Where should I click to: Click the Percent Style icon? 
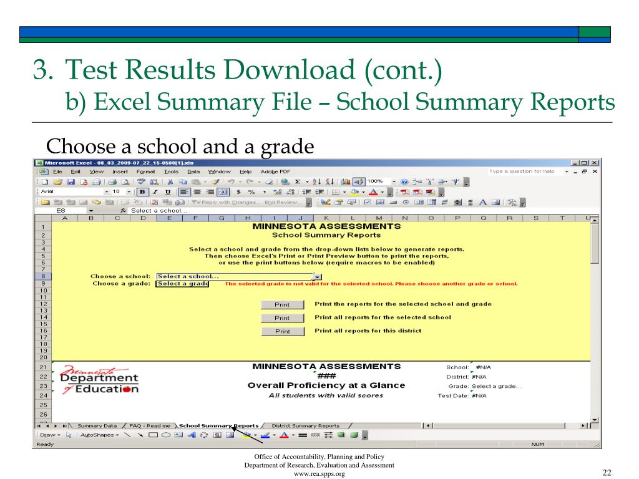251,192
